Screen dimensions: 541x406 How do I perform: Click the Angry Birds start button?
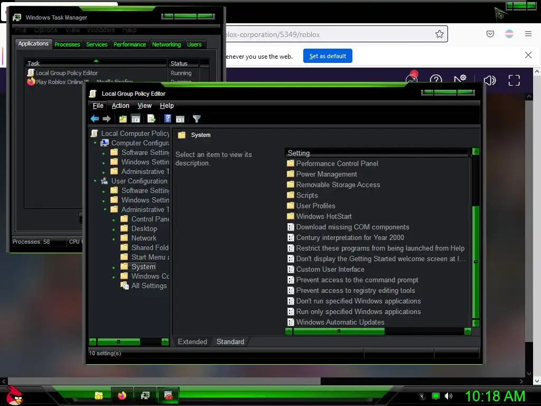coord(14,395)
